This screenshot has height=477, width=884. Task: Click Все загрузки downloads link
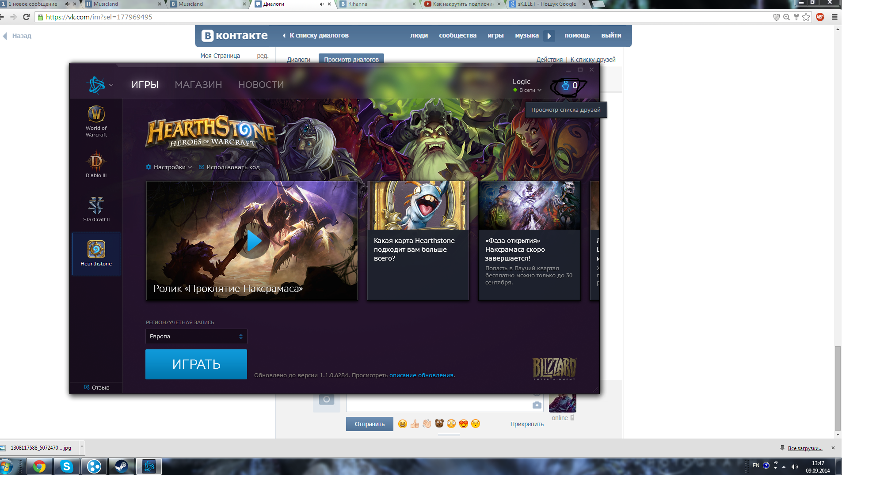click(805, 448)
